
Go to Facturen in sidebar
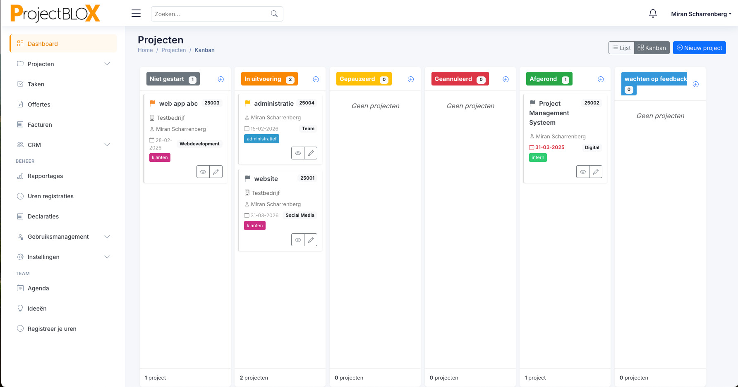[x=40, y=125]
